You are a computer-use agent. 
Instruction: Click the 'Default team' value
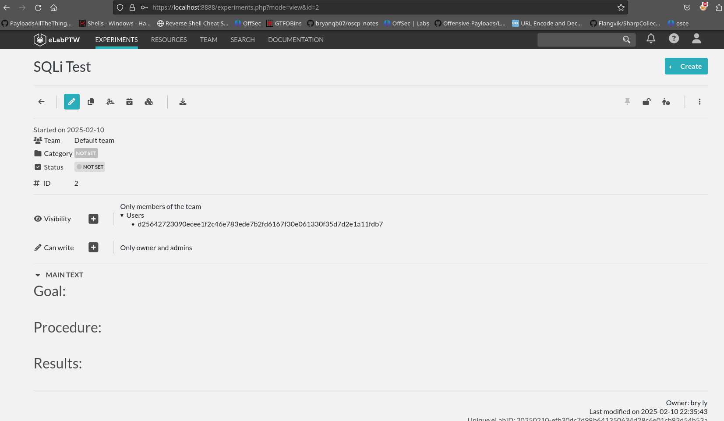94,141
